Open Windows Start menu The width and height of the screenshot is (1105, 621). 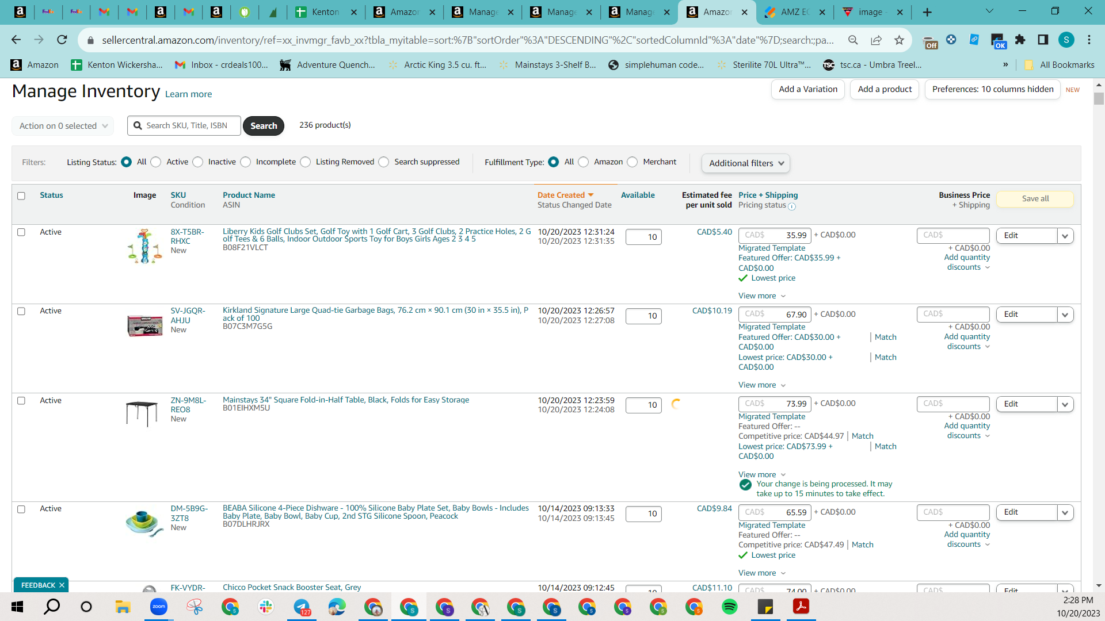tap(17, 607)
